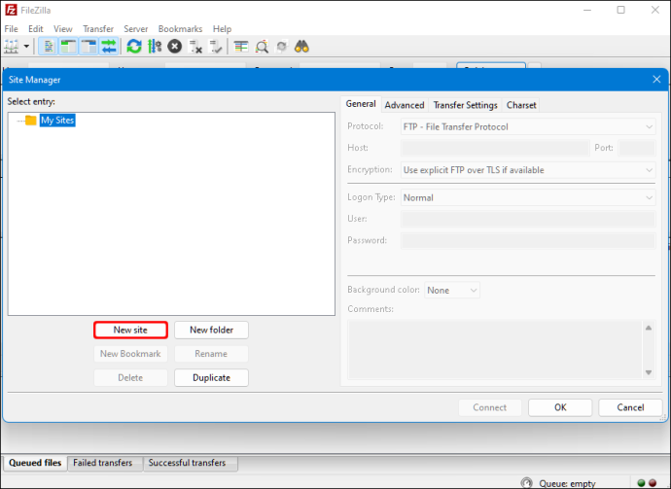The image size is (671, 489).
Task: Click the Reconnect to last server icon
Action: 215,47
